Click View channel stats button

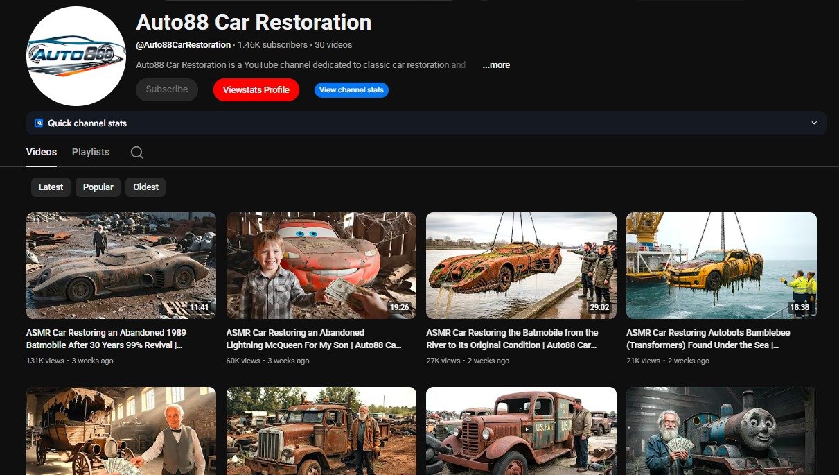351,90
